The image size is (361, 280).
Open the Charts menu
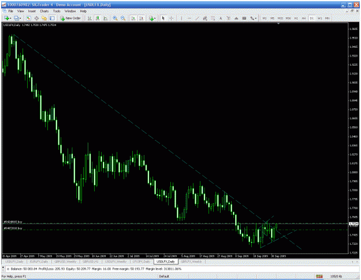coord(44,11)
